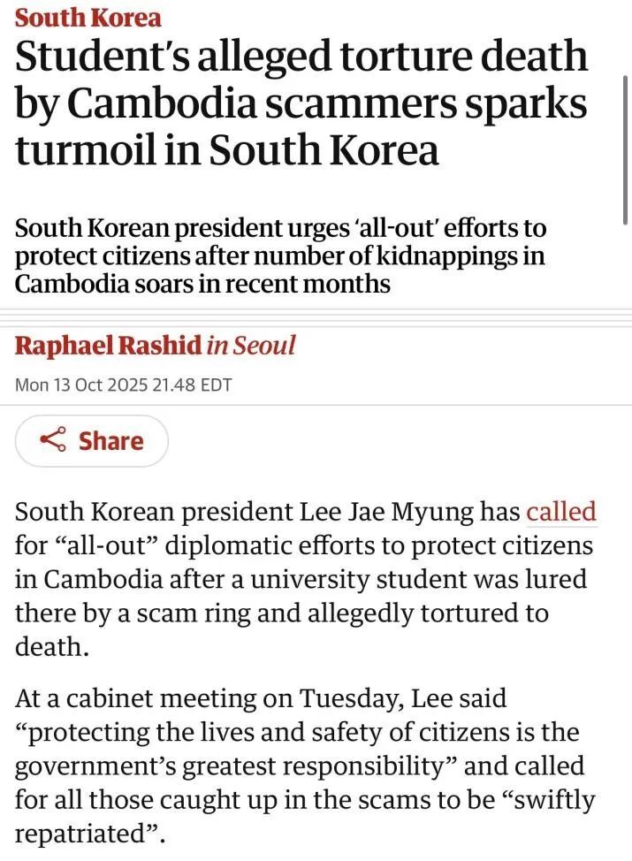632x861 pixels.
Task: Click inside the Share pill button border
Action: click(x=91, y=440)
